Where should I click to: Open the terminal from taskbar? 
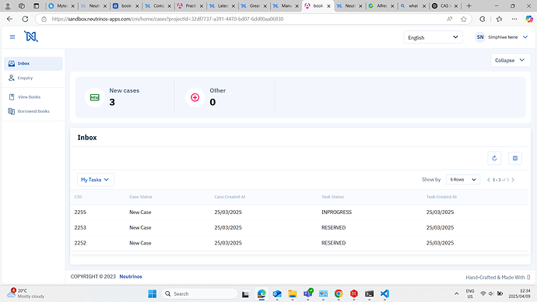[x=369, y=293]
